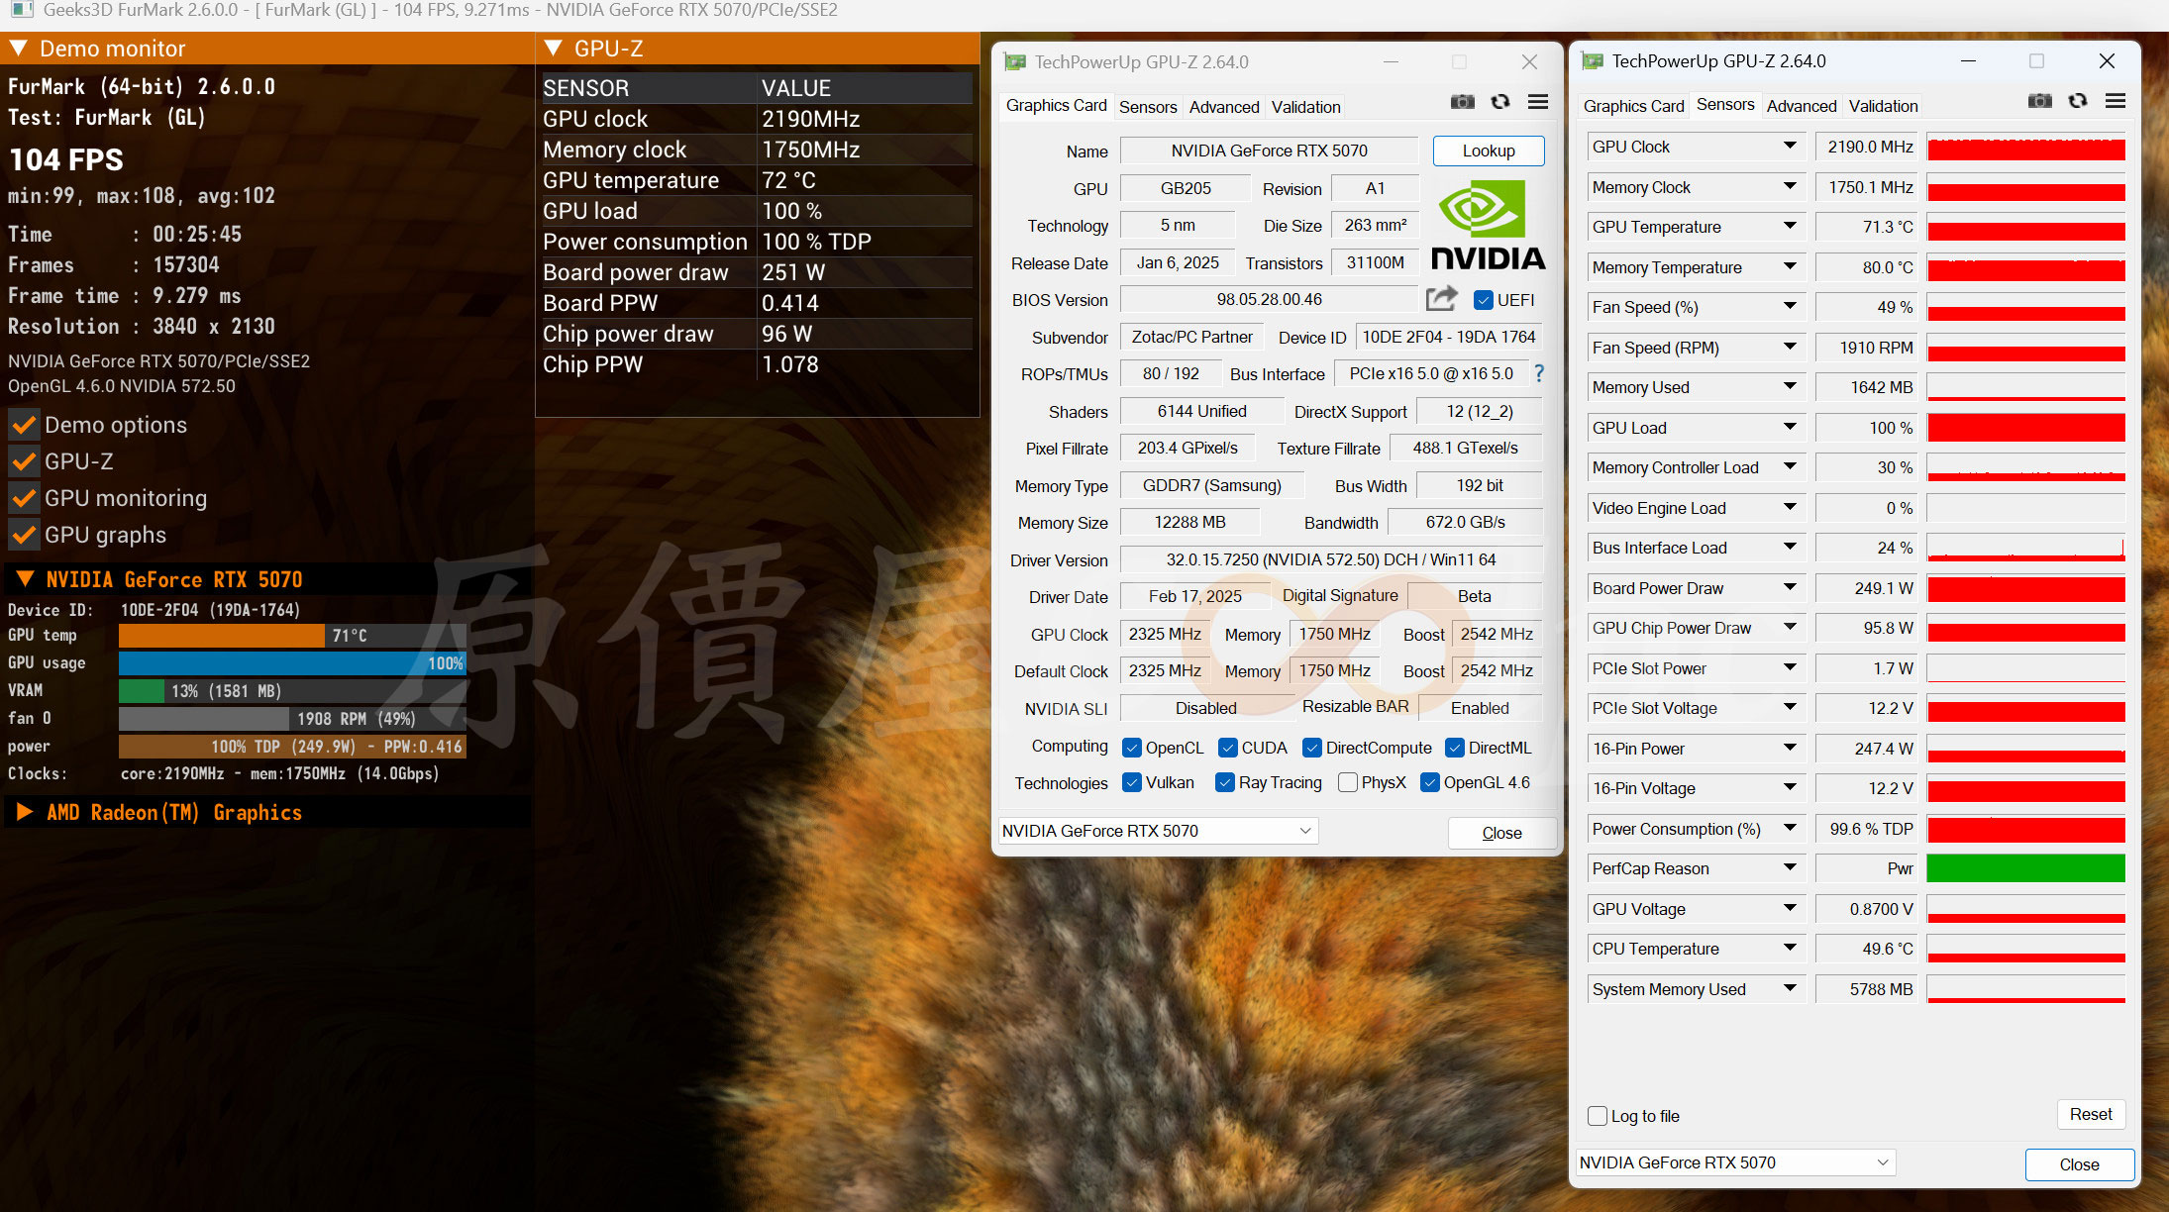2169x1212 pixels.
Task: Click refresh icon in Sensors GPU-Z window
Action: [x=2078, y=101]
